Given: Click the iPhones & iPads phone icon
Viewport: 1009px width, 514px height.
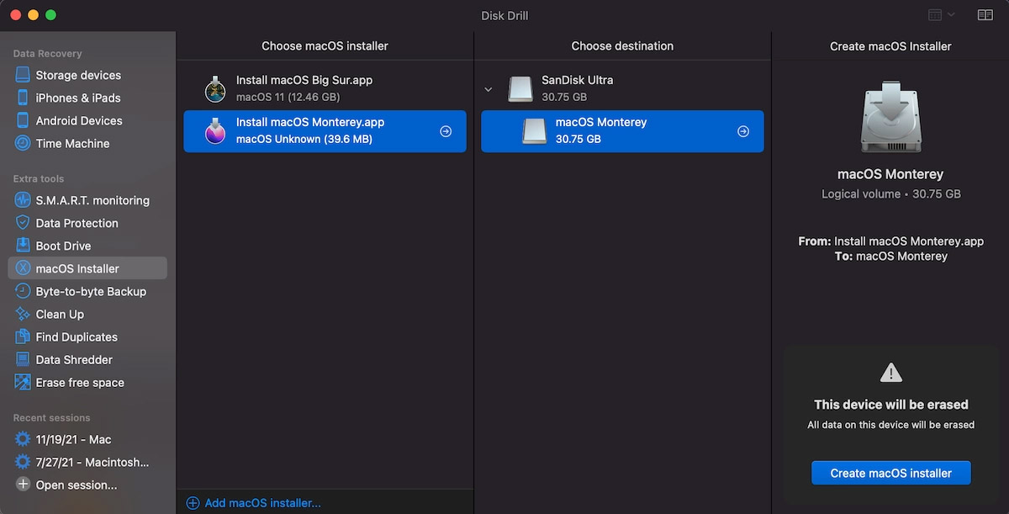Looking at the screenshot, I should point(23,98).
